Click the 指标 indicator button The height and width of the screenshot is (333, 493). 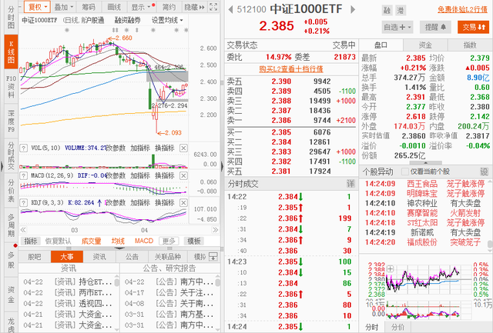(x=31, y=241)
